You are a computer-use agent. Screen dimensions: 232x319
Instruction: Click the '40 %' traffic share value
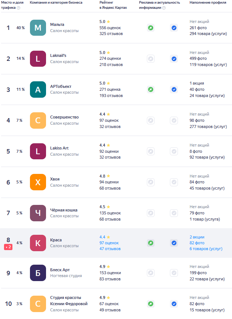(x=20, y=28)
